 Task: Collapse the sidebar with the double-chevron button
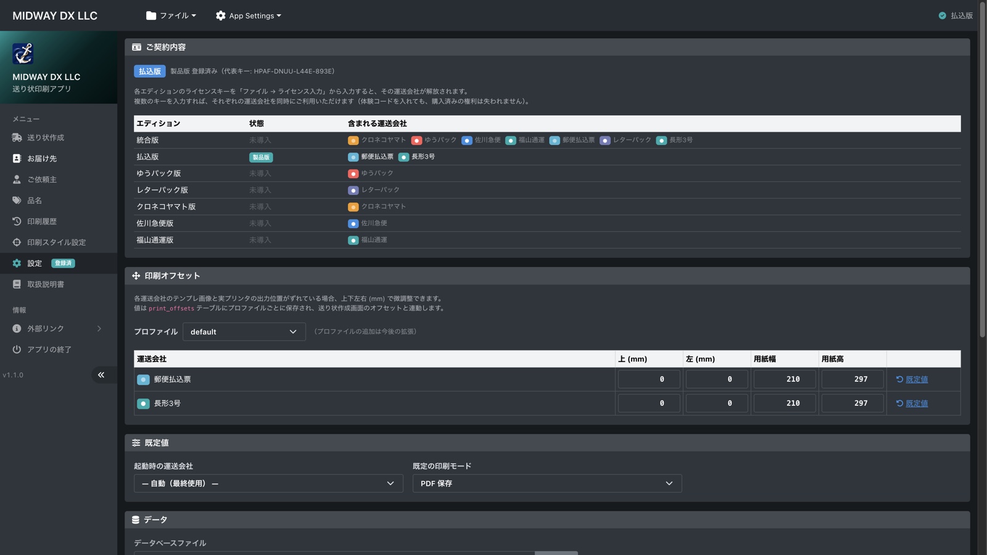point(101,375)
